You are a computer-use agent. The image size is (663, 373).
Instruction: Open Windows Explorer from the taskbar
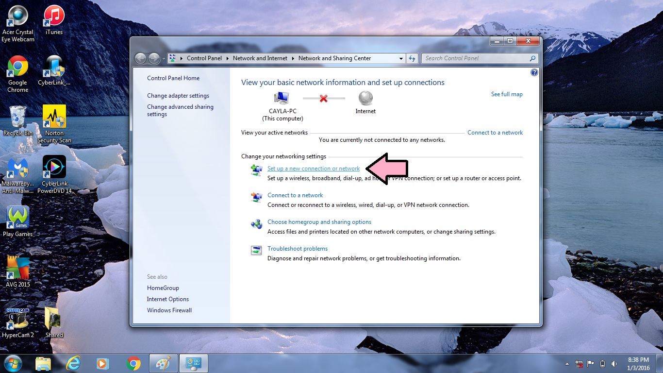point(43,363)
